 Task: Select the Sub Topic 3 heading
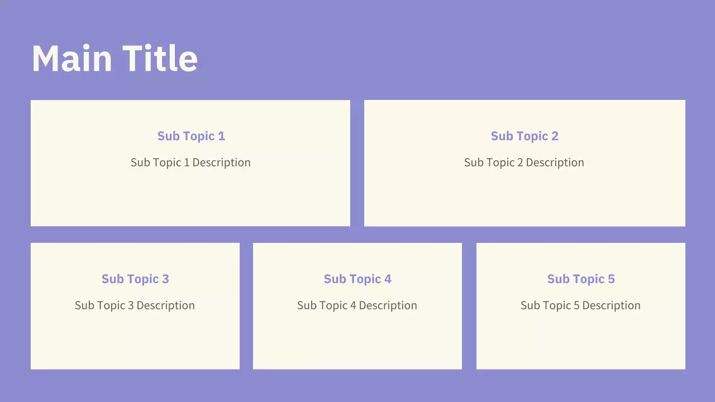pos(135,279)
